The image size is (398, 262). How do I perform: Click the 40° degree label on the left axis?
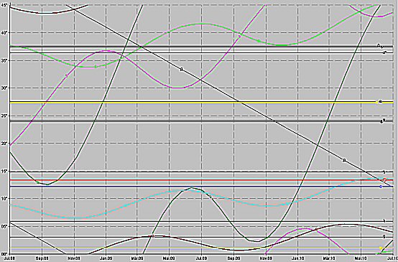(x=4, y=32)
